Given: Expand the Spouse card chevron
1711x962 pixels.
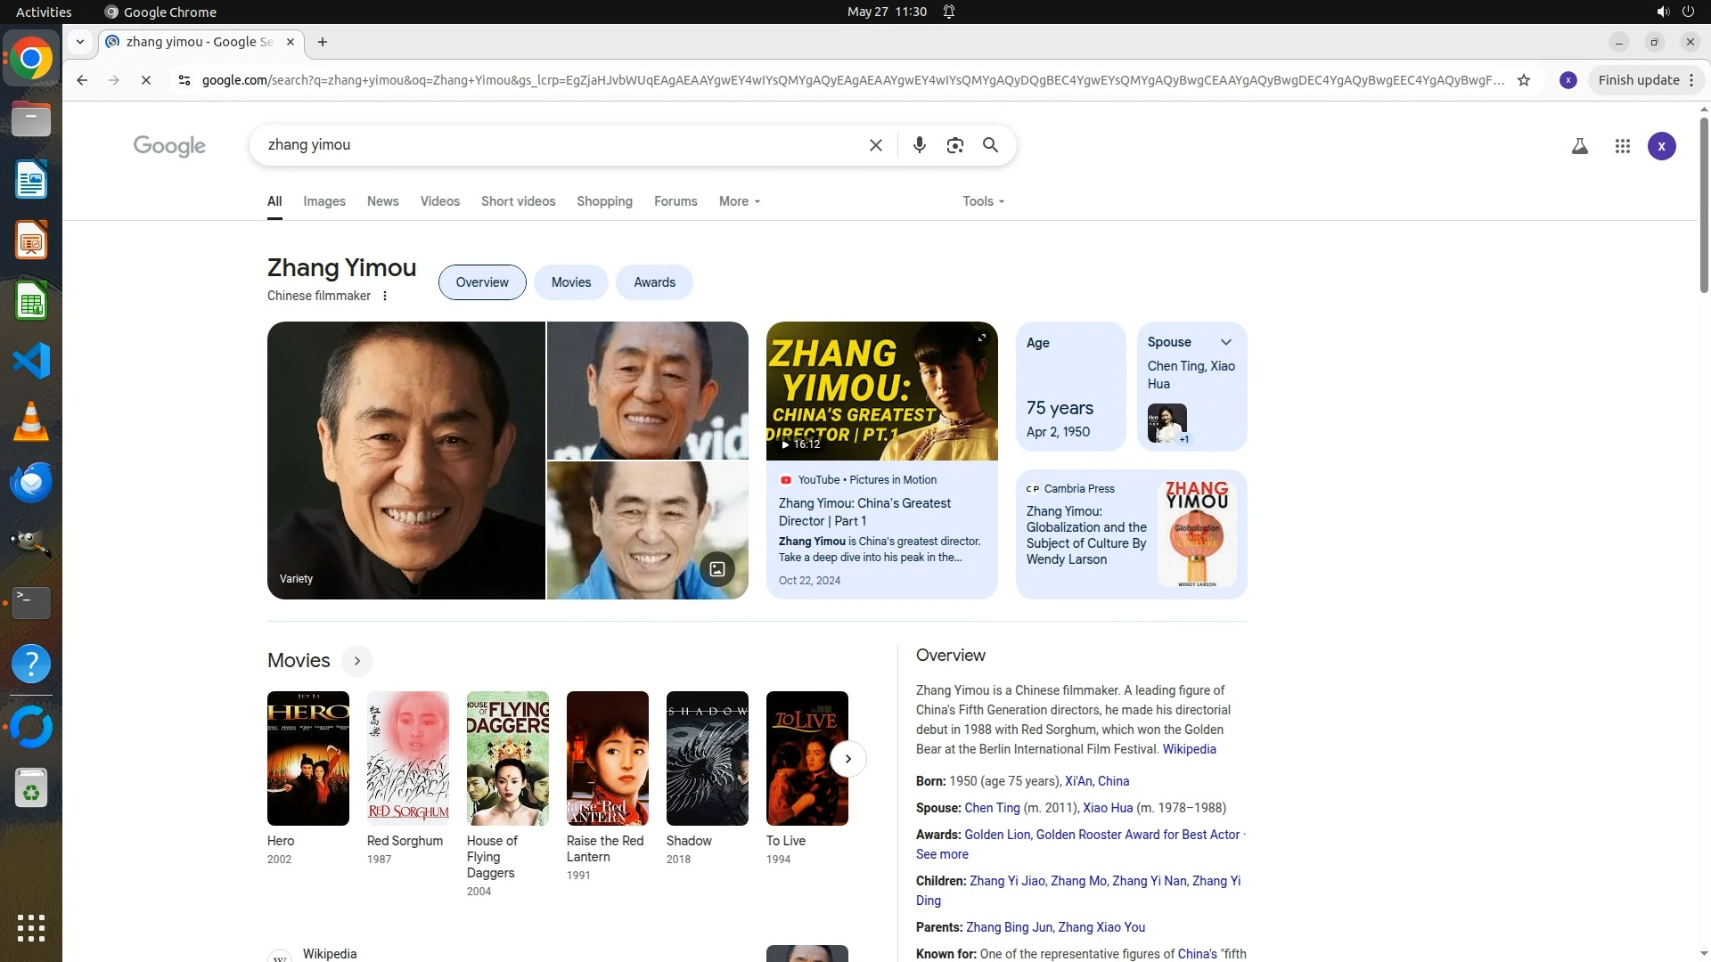Looking at the screenshot, I should [x=1226, y=342].
